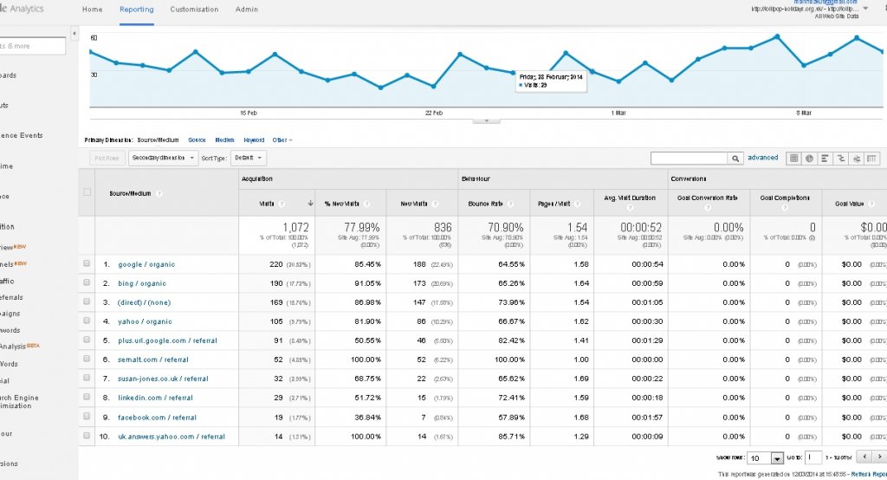Image resolution: width=887 pixels, height=480 pixels.
Task: Open the Show rows count dropdown
Action: [x=765, y=458]
